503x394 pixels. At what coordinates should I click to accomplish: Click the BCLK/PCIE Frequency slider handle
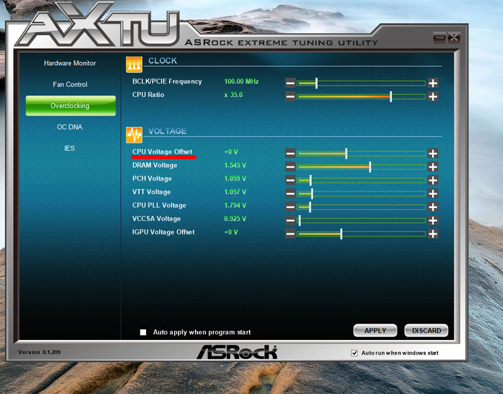coord(316,84)
